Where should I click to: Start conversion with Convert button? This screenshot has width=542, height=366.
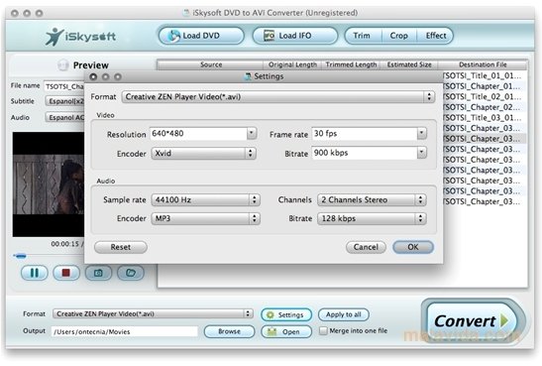click(473, 321)
